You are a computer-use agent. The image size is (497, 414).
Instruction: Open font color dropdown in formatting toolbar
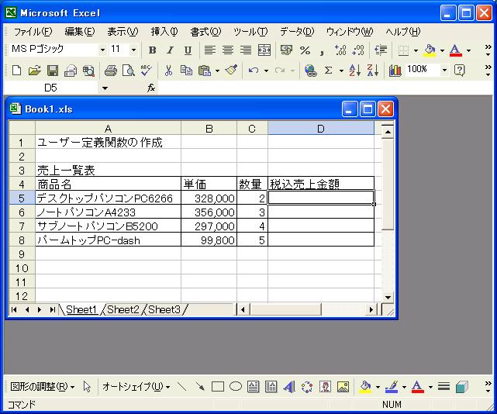(x=468, y=50)
